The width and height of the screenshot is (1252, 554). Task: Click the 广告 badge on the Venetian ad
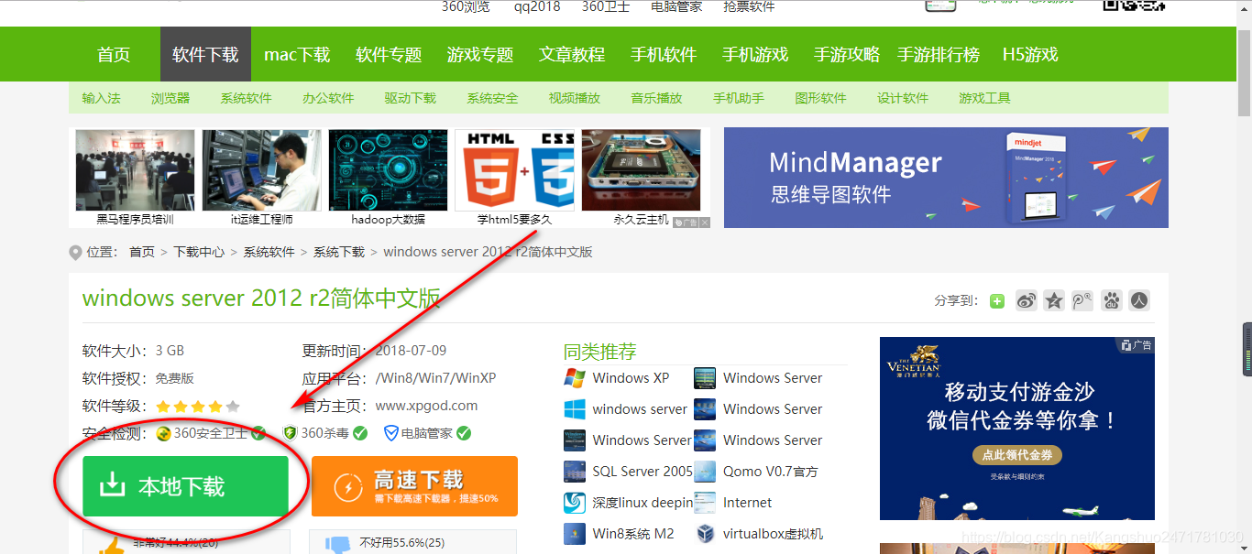[1137, 345]
